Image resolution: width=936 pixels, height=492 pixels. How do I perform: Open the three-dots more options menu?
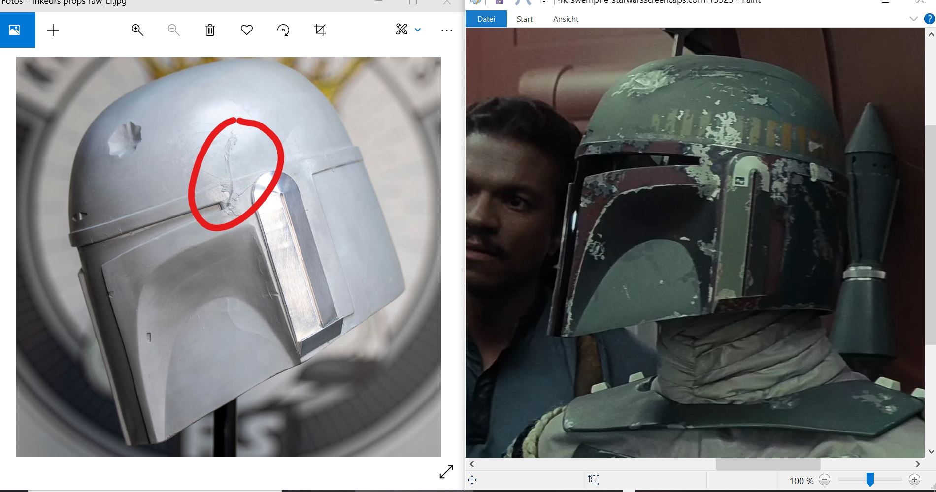(x=447, y=31)
